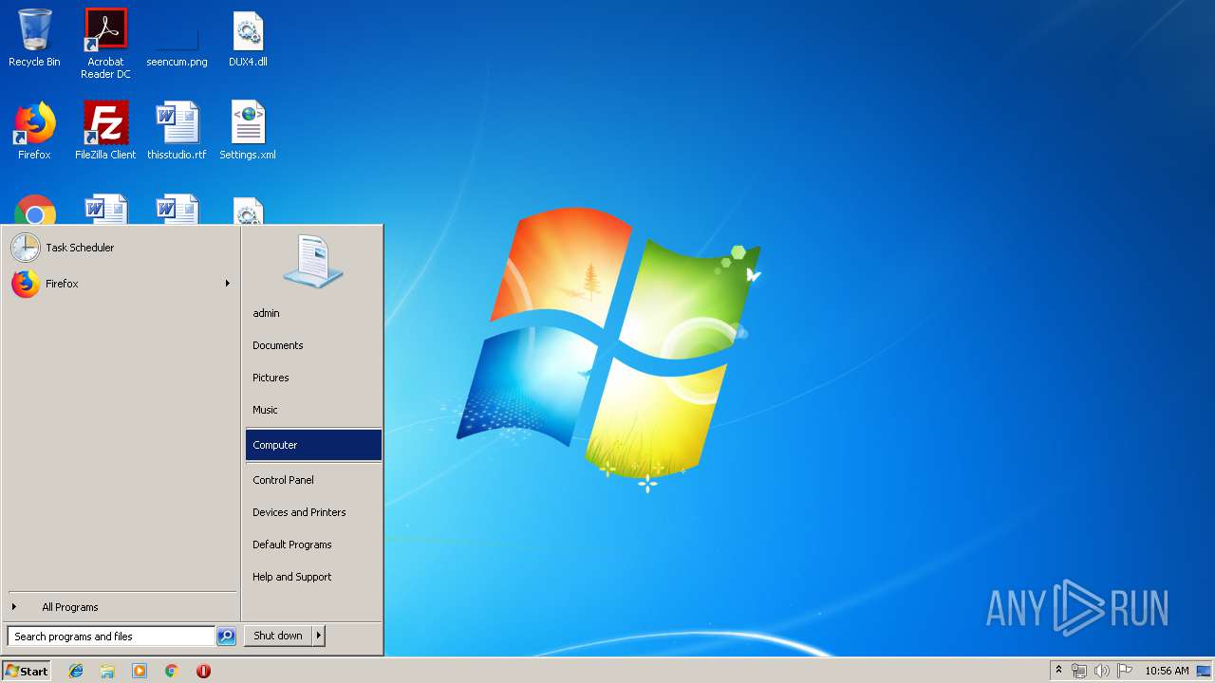Click the search magnifier button

pos(226,637)
